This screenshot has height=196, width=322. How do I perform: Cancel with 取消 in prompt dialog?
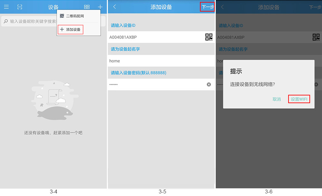point(277,99)
